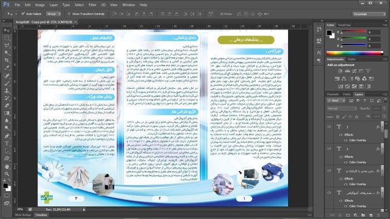Select the Blur tool
390x219 pixels.
coord(7,121)
